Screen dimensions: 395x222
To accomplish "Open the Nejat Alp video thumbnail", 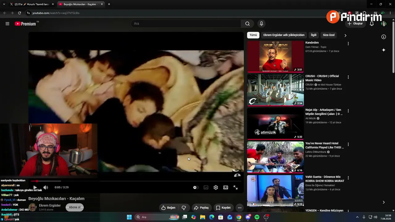I will pos(275,124).
